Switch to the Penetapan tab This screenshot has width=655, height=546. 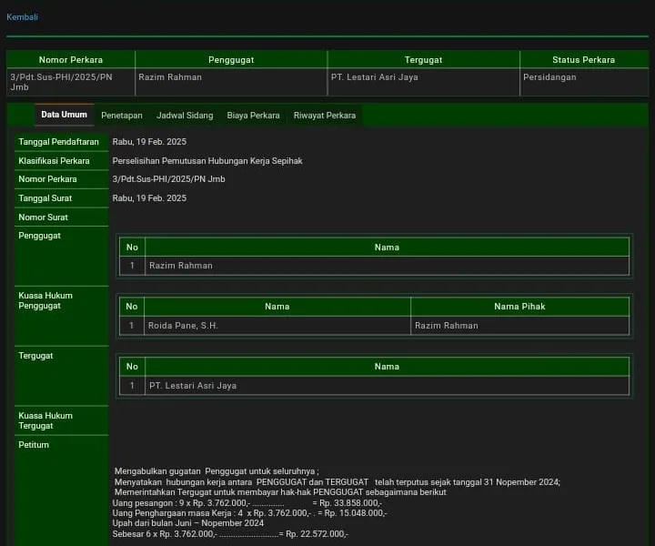(x=121, y=116)
